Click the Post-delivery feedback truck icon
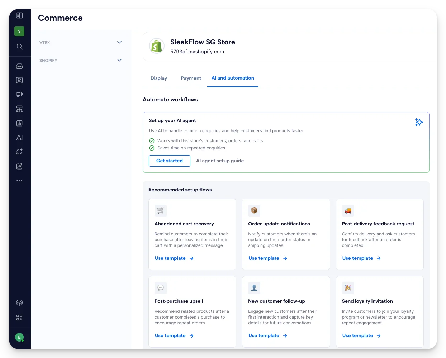This screenshot has width=446, height=358. [348, 211]
